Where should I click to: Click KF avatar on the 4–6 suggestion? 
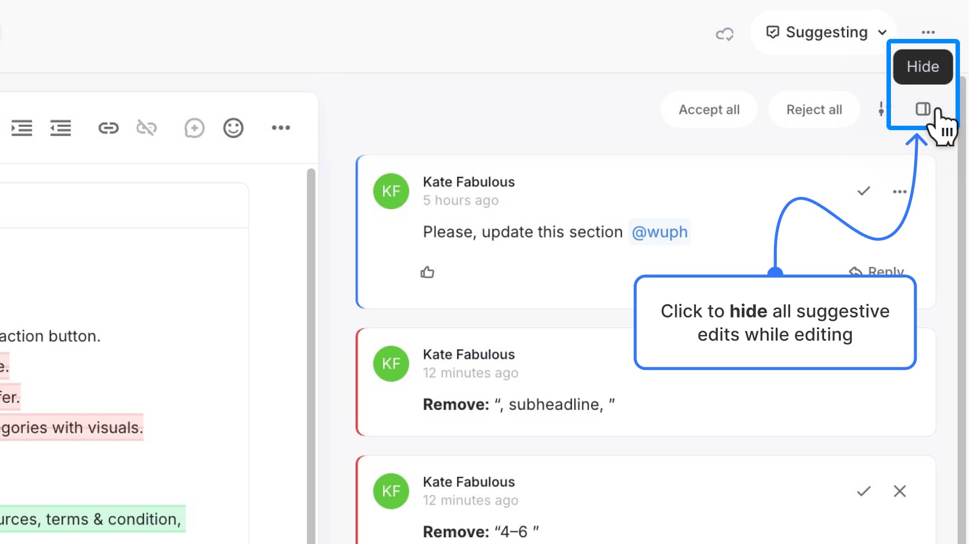pyautogui.click(x=391, y=491)
